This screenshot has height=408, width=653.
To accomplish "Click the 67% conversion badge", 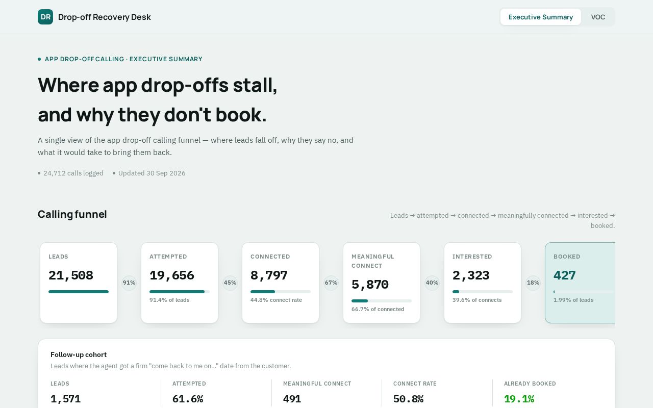I will point(331,283).
